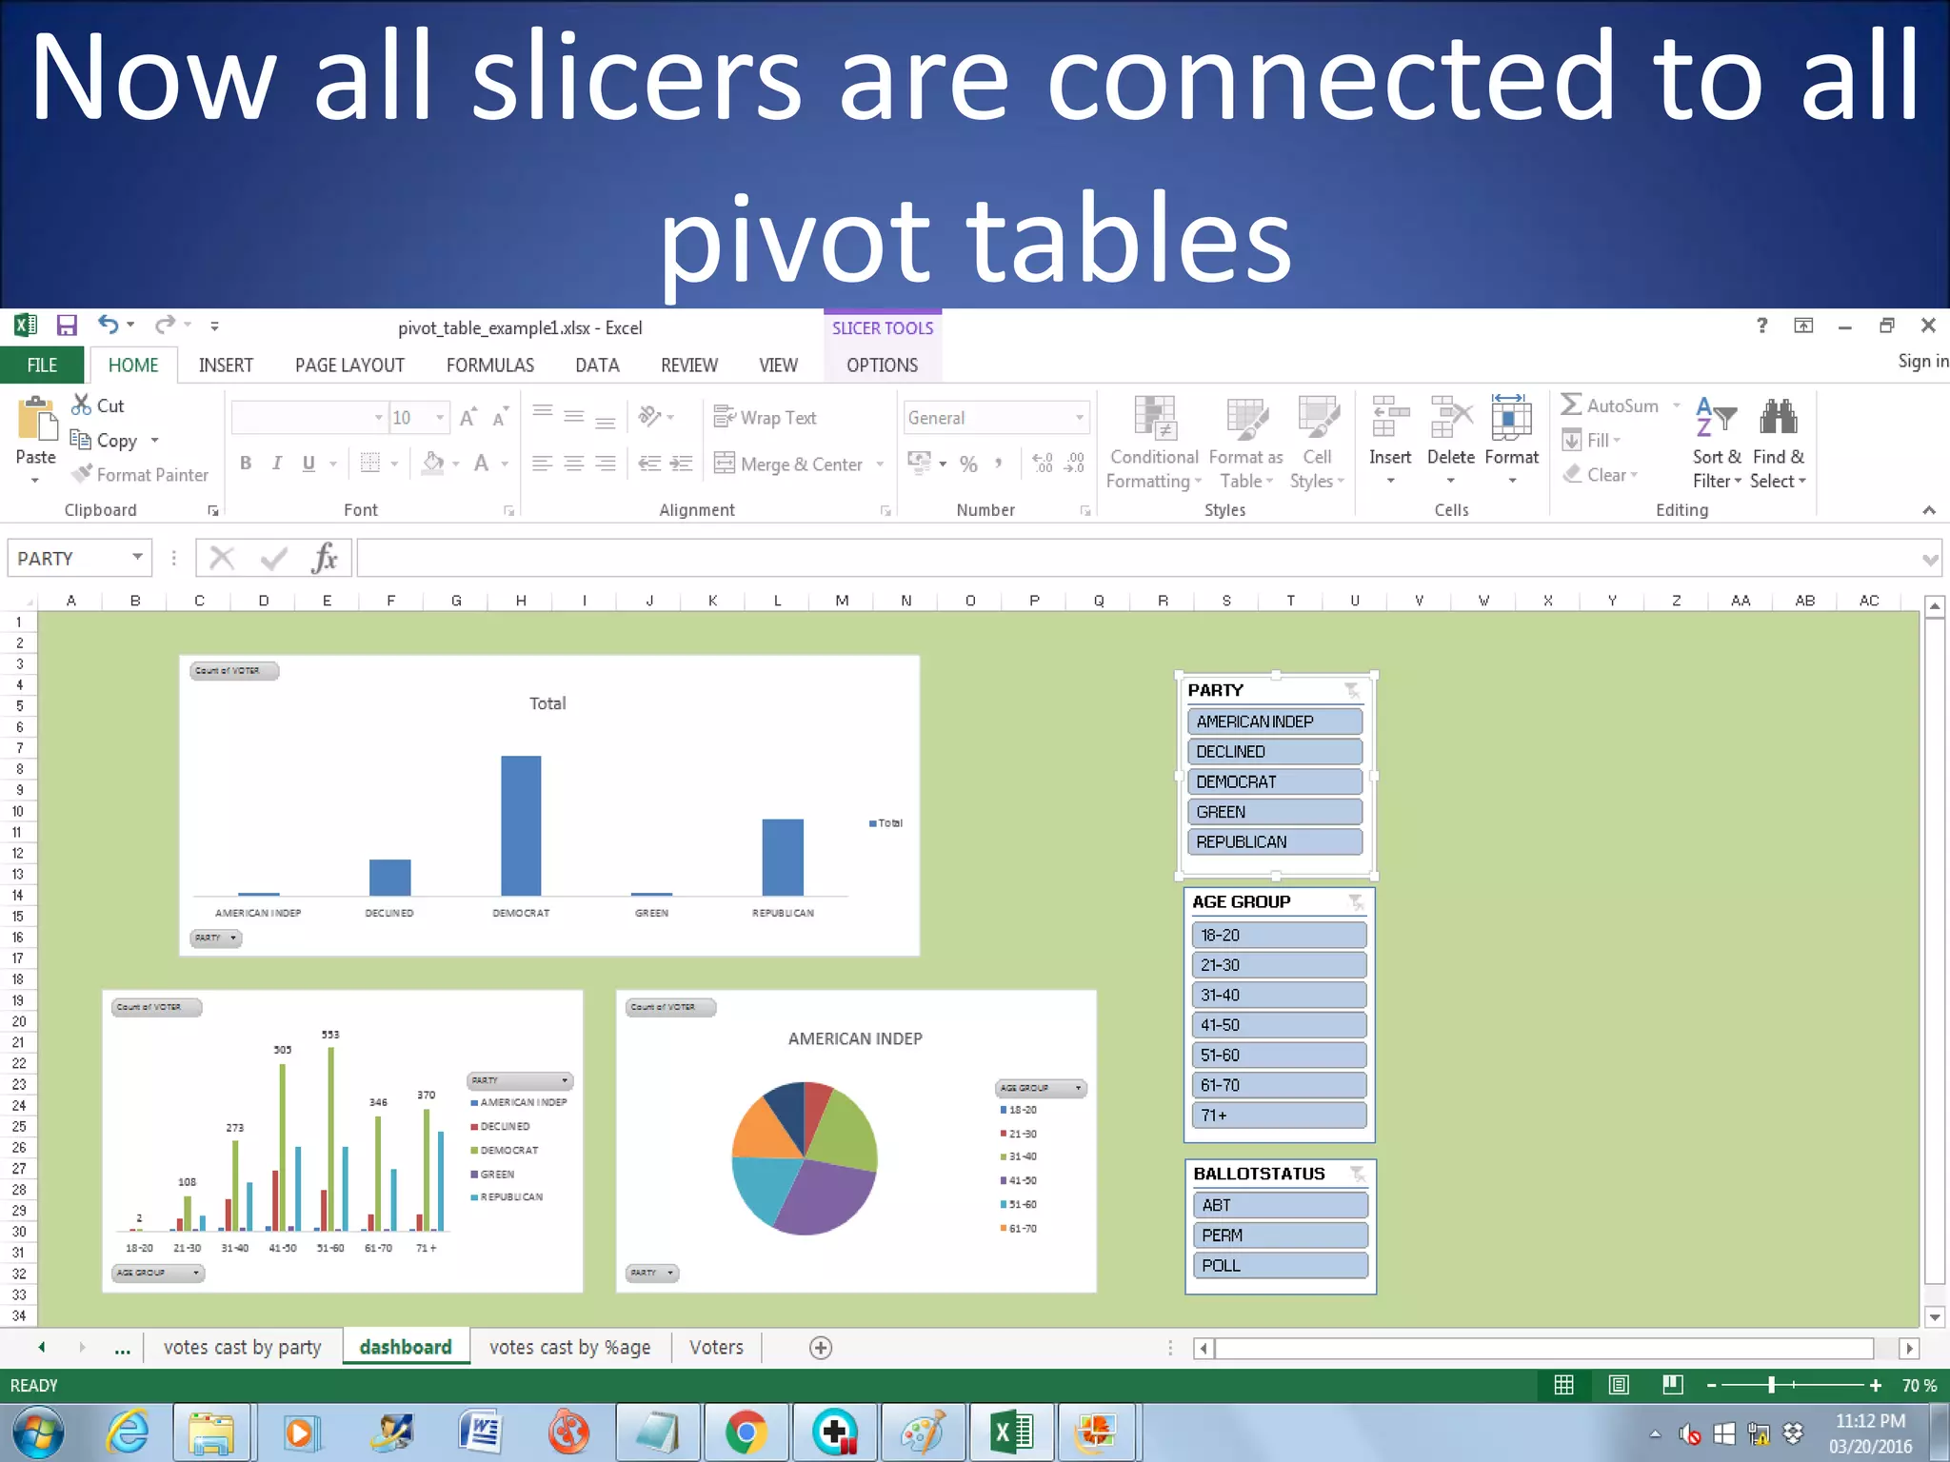Open the PAGE LAYOUT ribbon tab

(349, 365)
